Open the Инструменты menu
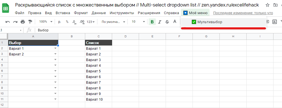This screenshot has width=282, height=108. pyautogui.click(x=122, y=13)
